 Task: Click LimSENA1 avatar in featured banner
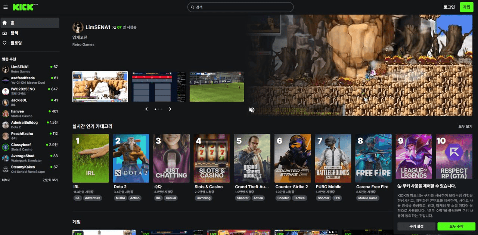(x=78, y=27)
